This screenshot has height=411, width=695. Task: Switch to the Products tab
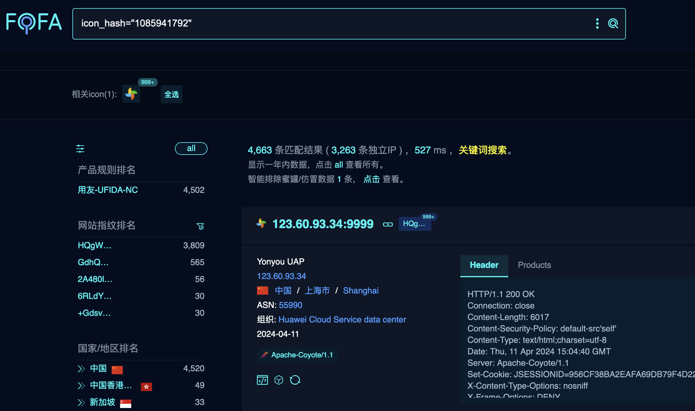(534, 265)
